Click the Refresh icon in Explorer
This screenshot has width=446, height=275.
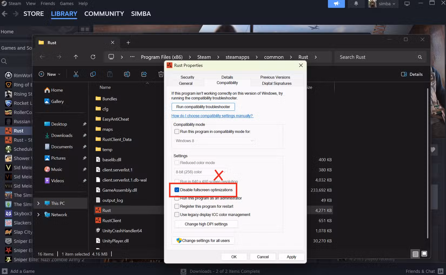[93, 57]
